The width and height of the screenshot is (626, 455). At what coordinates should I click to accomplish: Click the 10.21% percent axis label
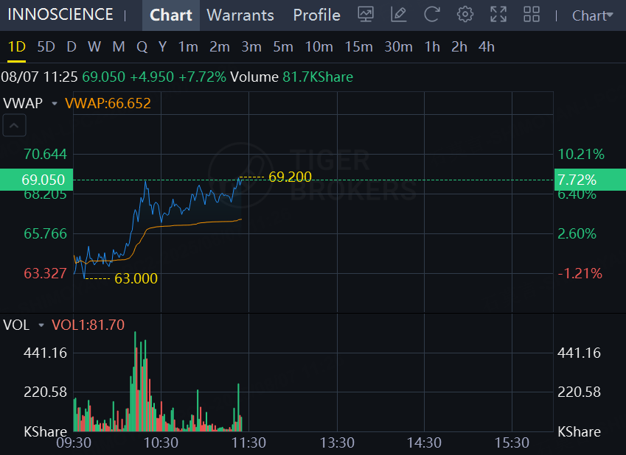click(x=581, y=155)
